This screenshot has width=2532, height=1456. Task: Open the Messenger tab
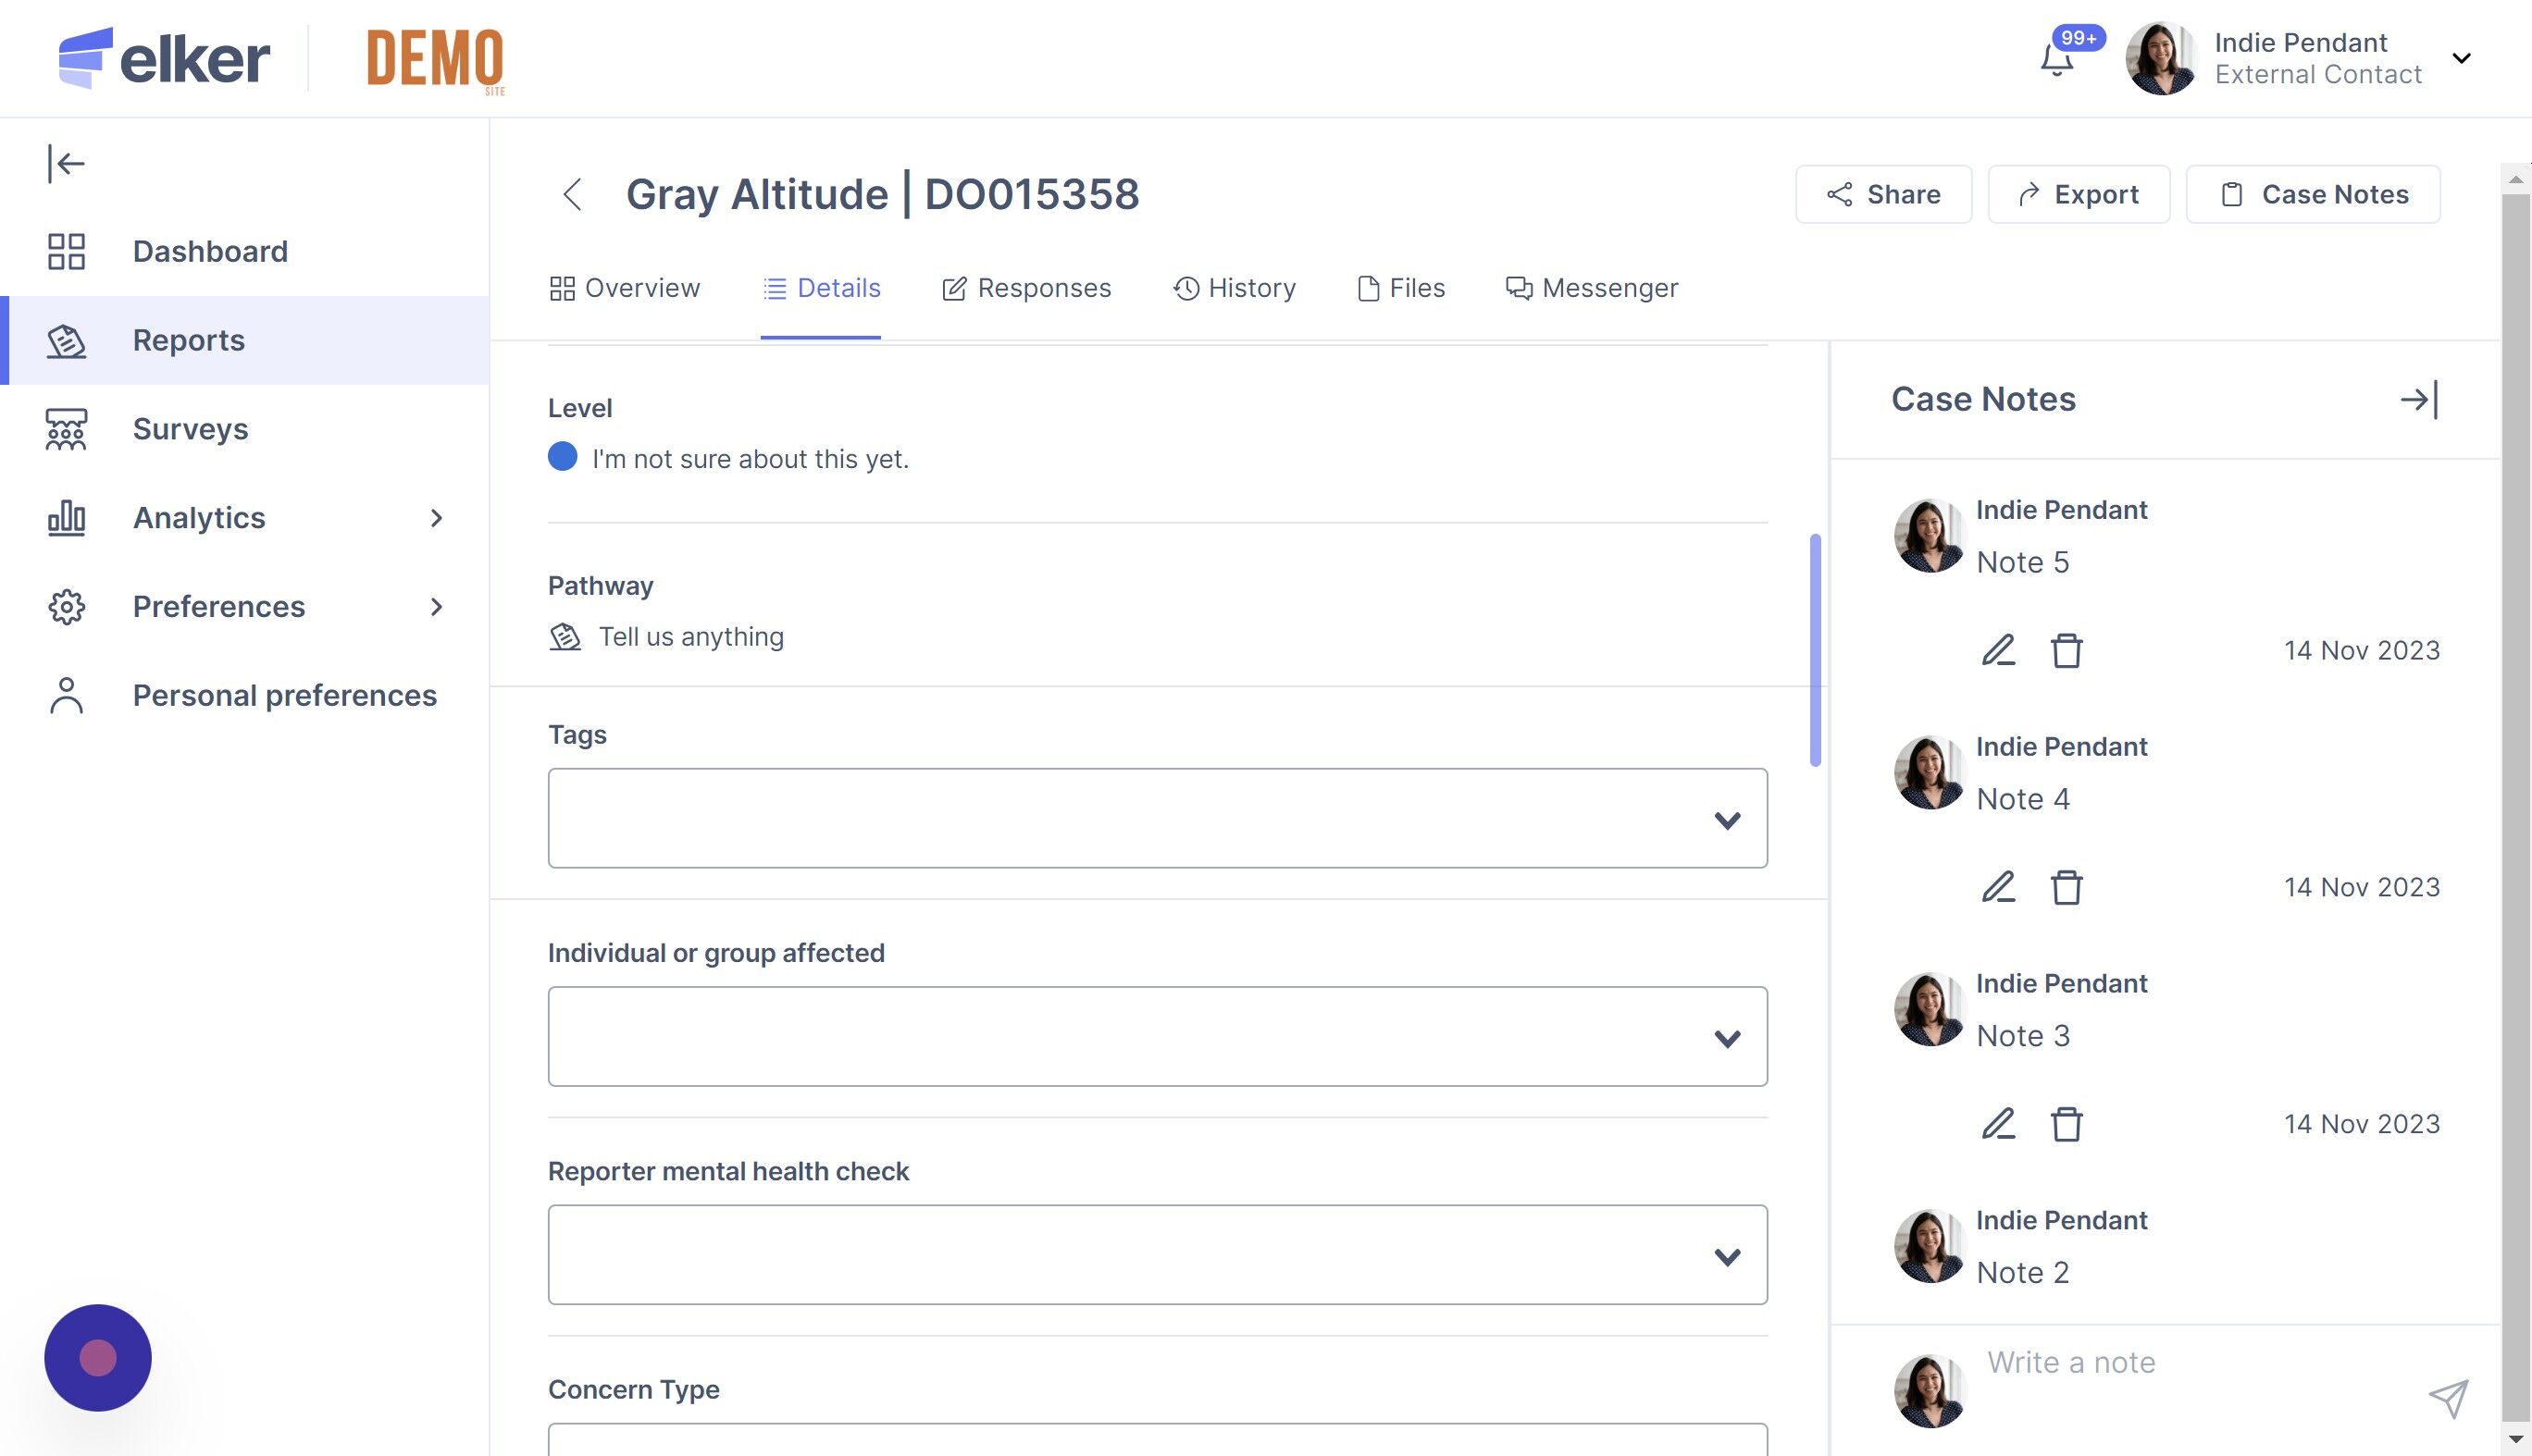(x=1592, y=288)
